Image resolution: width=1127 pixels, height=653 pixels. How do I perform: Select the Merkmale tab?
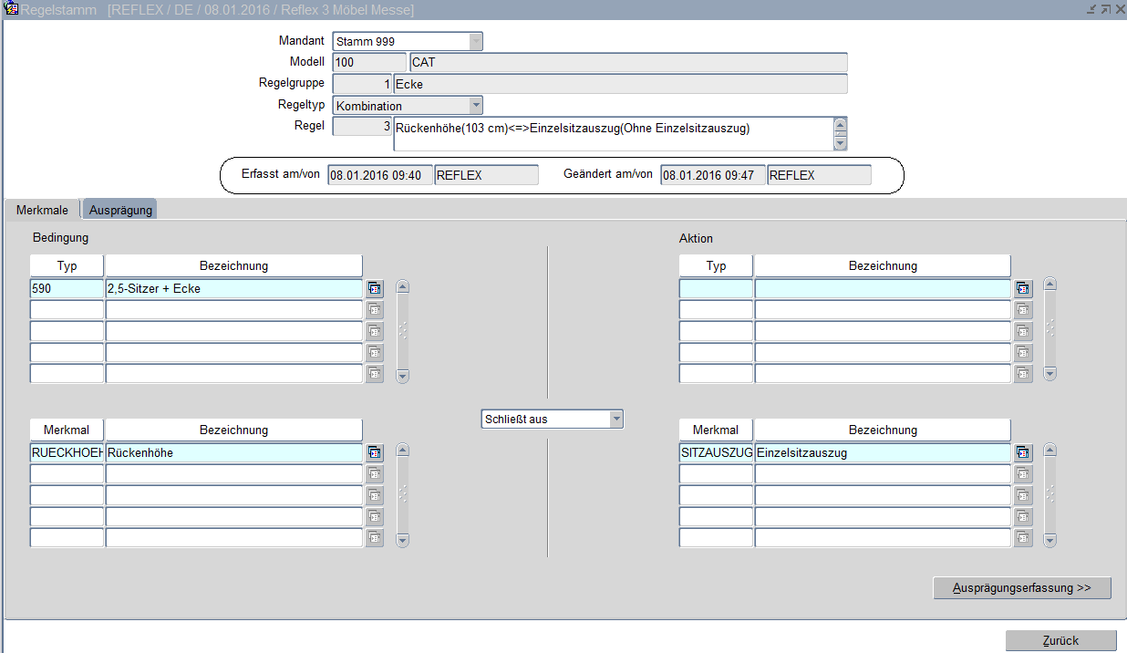[42, 210]
